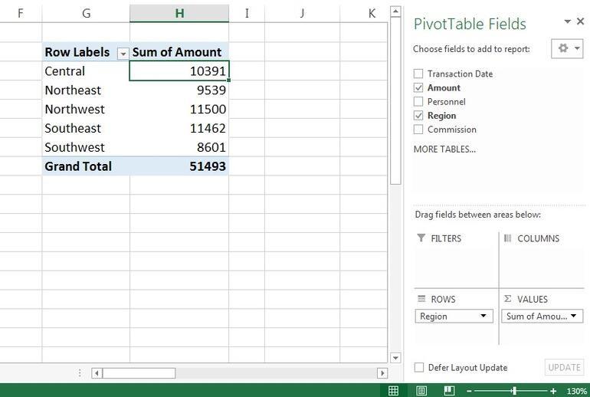Click the ROWS area header
This screenshot has width=590, height=397.
click(437, 299)
